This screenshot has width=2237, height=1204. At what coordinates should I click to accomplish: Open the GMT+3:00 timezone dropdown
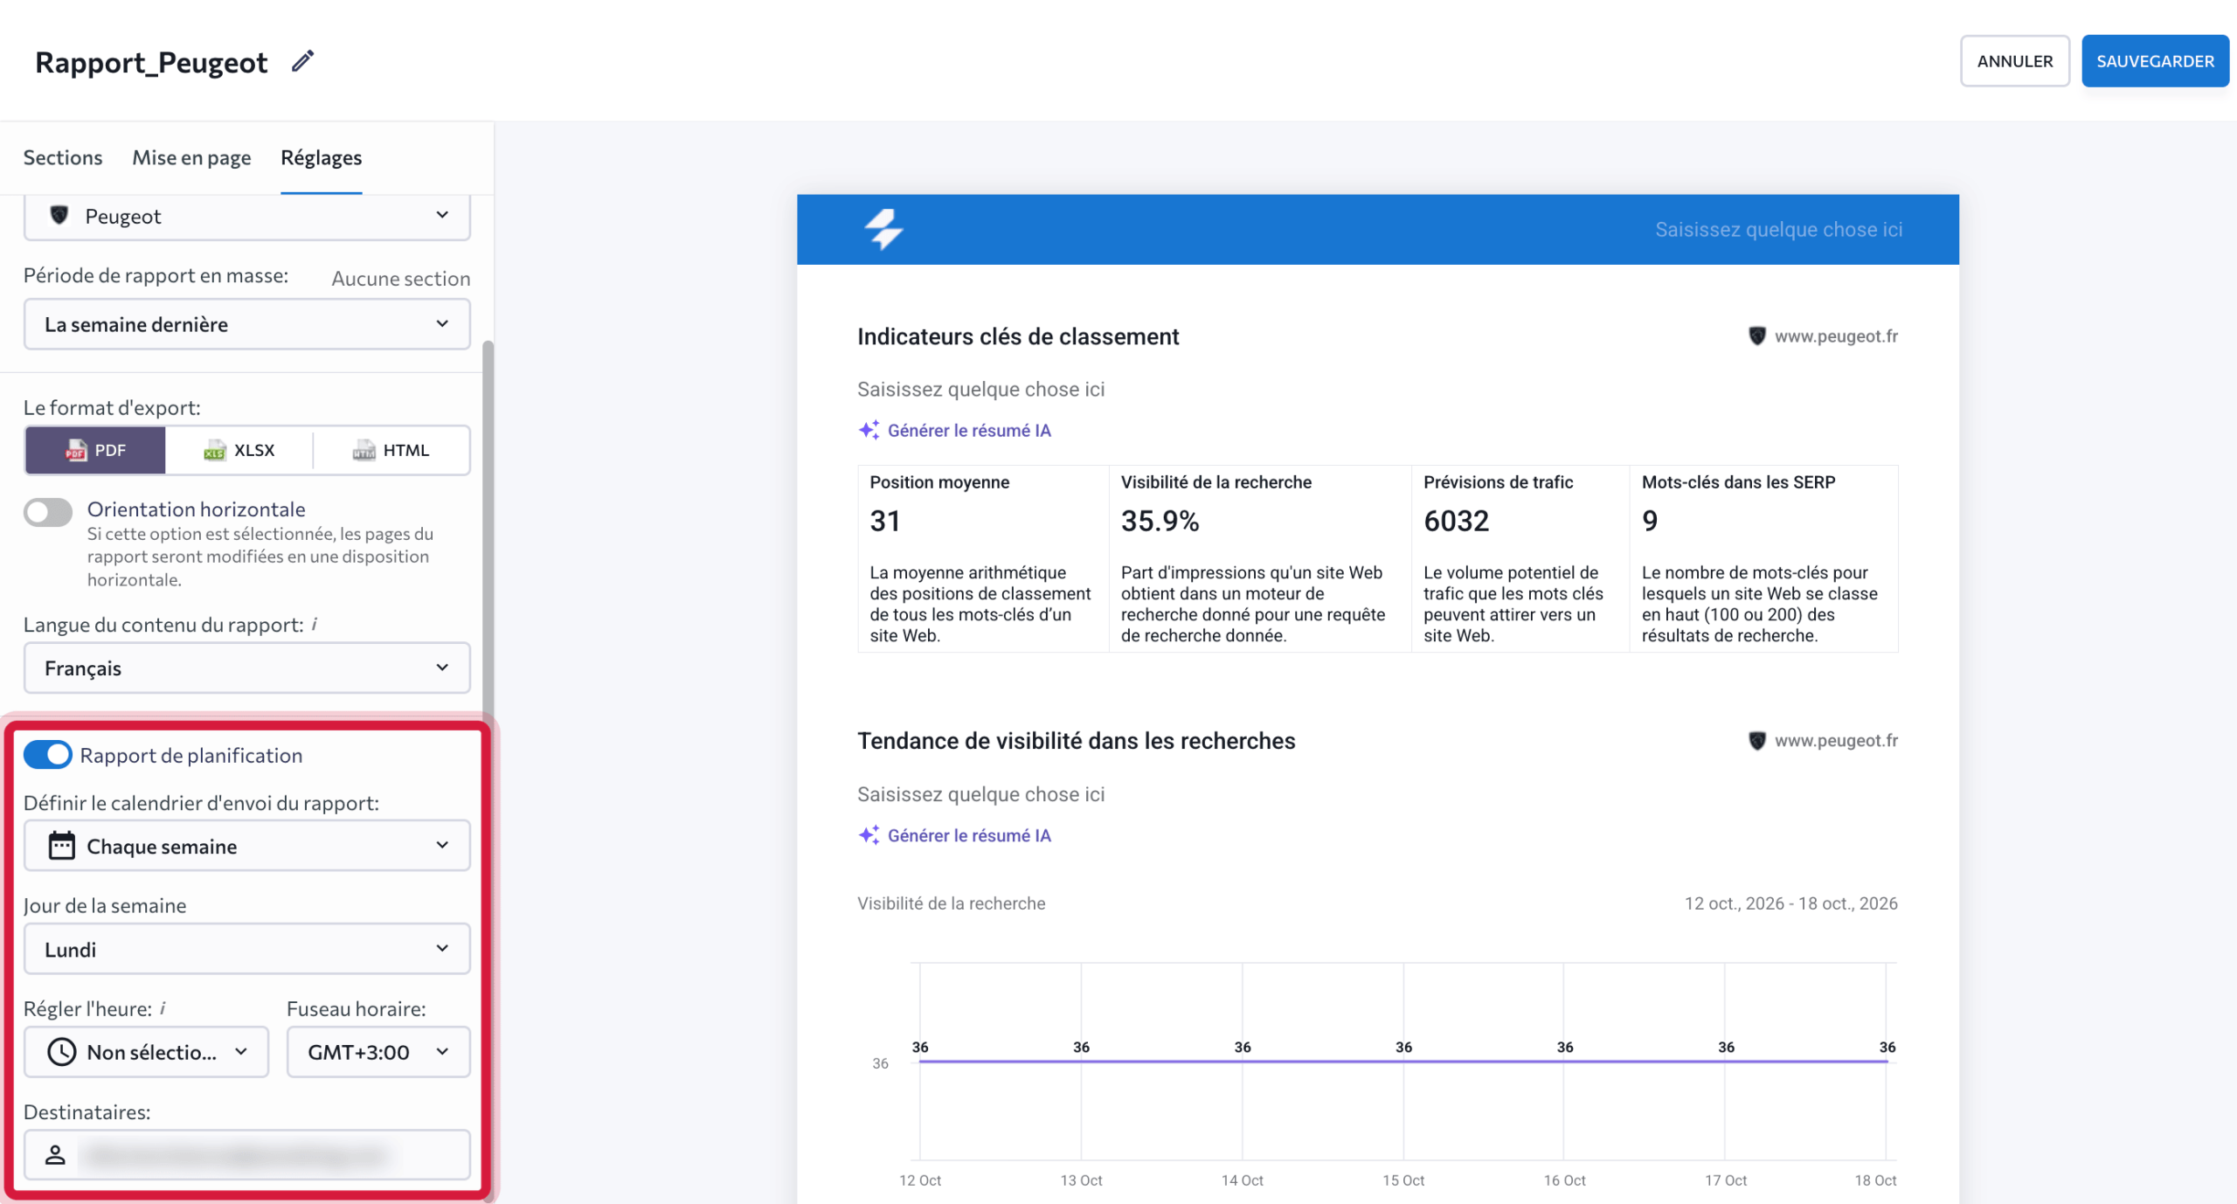click(378, 1052)
